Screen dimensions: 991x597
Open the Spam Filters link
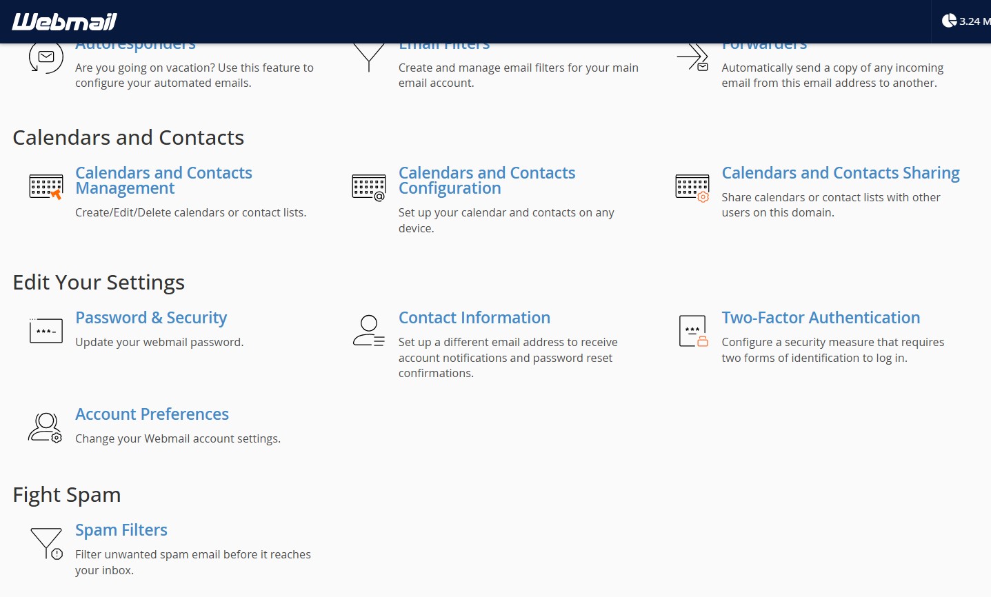click(x=121, y=530)
